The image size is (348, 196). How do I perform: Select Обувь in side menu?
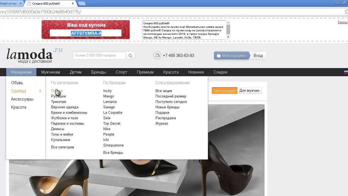tap(17, 83)
